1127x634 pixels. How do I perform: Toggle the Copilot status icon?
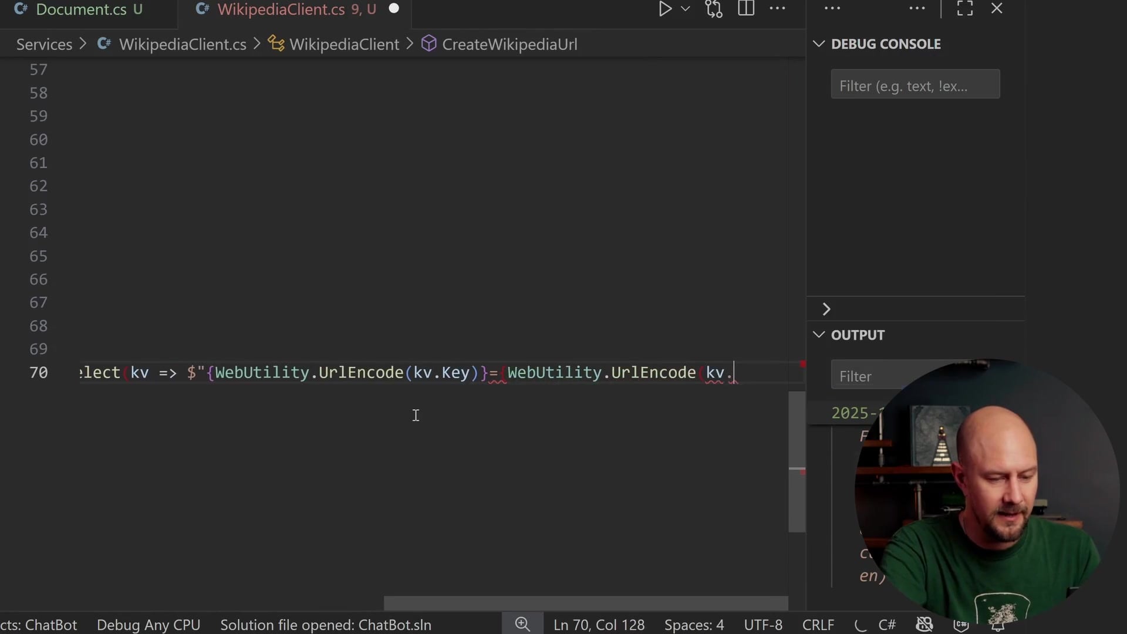[x=924, y=625]
